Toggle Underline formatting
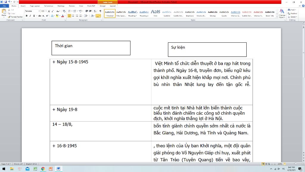305x172 pixels. (x=34, y=16)
